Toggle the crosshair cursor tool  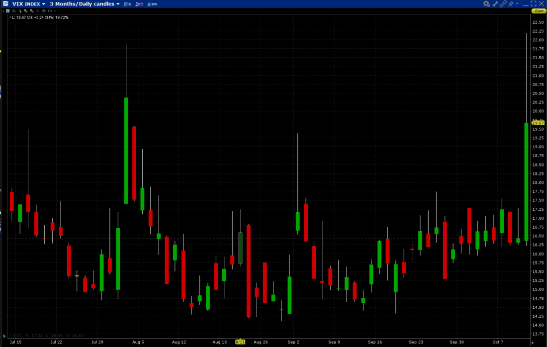coord(38,10)
